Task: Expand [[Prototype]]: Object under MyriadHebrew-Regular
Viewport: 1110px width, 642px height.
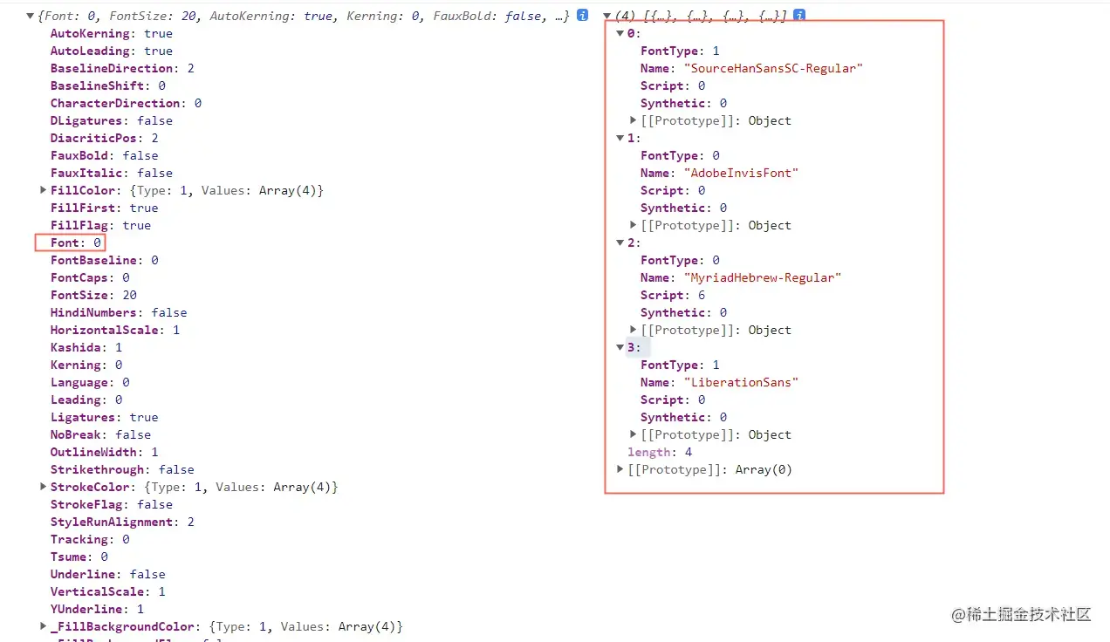Action: [x=634, y=330]
